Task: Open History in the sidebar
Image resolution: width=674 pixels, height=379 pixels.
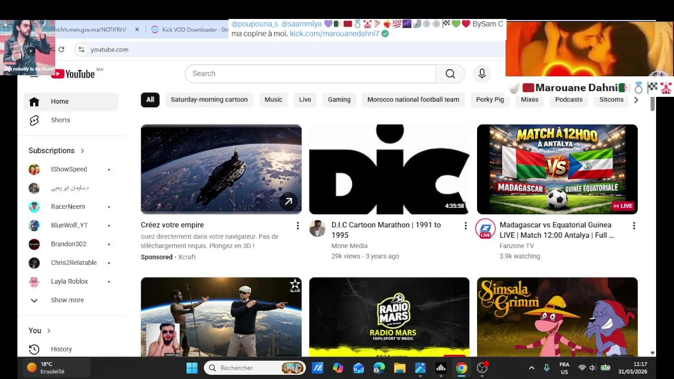Action: pos(71,349)
